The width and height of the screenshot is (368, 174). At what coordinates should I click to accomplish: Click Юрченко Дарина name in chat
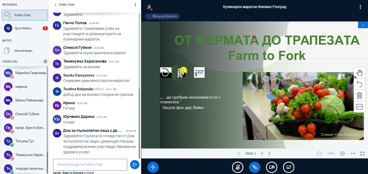(79, 117)
